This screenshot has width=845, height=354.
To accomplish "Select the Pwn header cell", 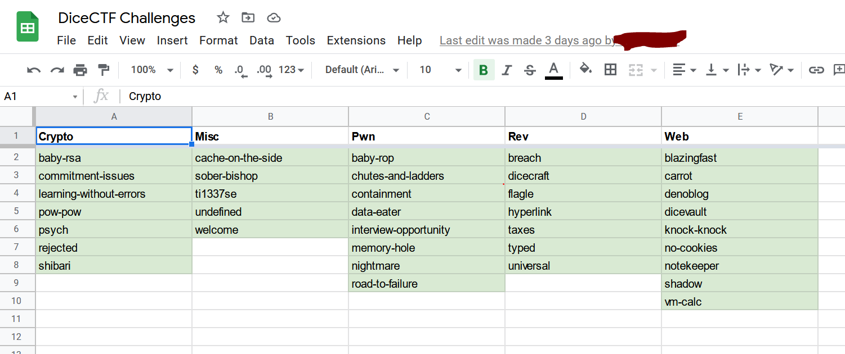I will pos(427,136).
